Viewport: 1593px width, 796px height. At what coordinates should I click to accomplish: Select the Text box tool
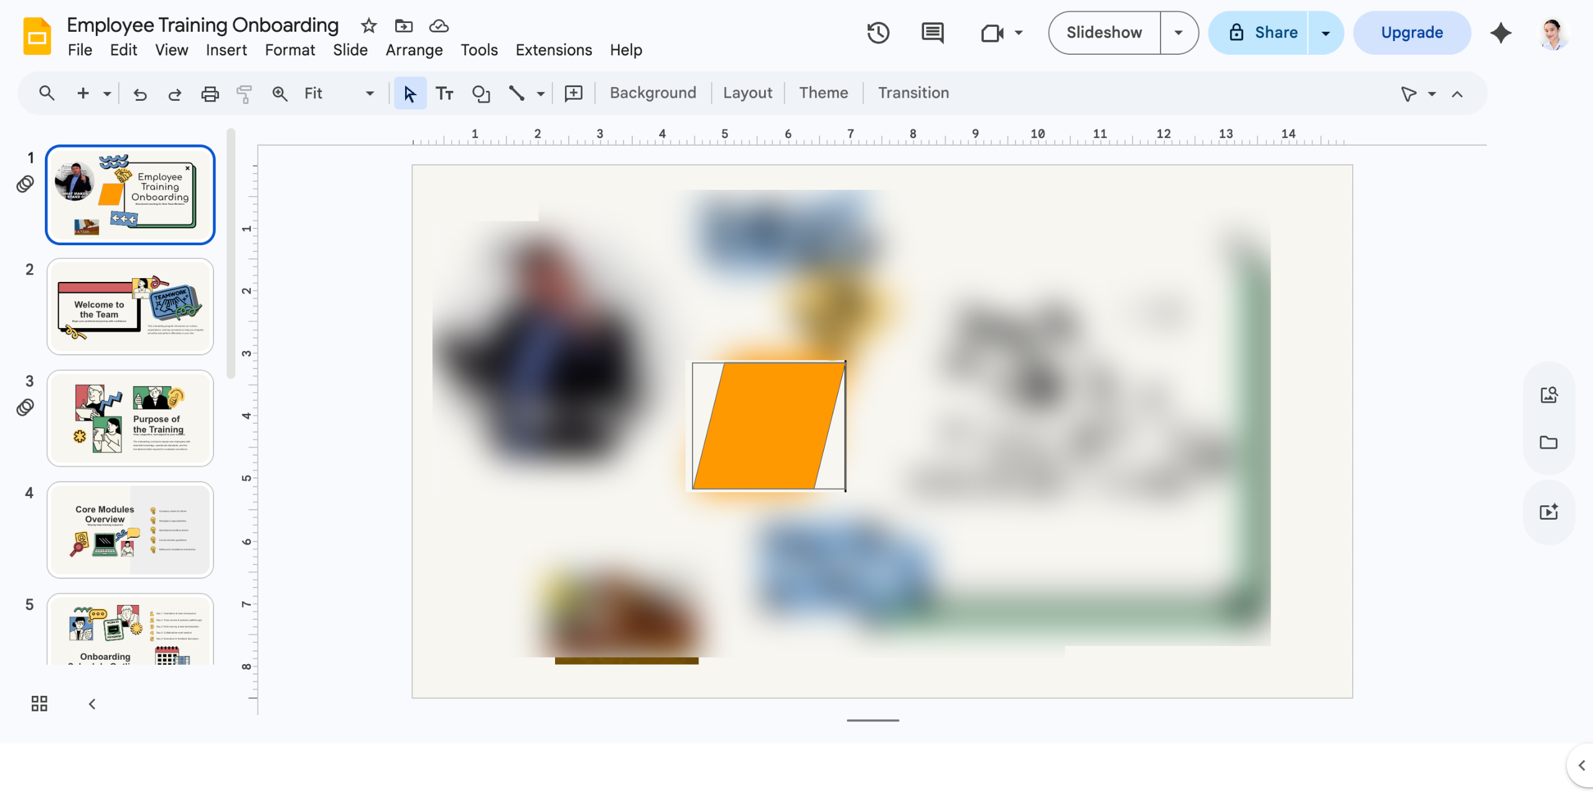(444, 93)
